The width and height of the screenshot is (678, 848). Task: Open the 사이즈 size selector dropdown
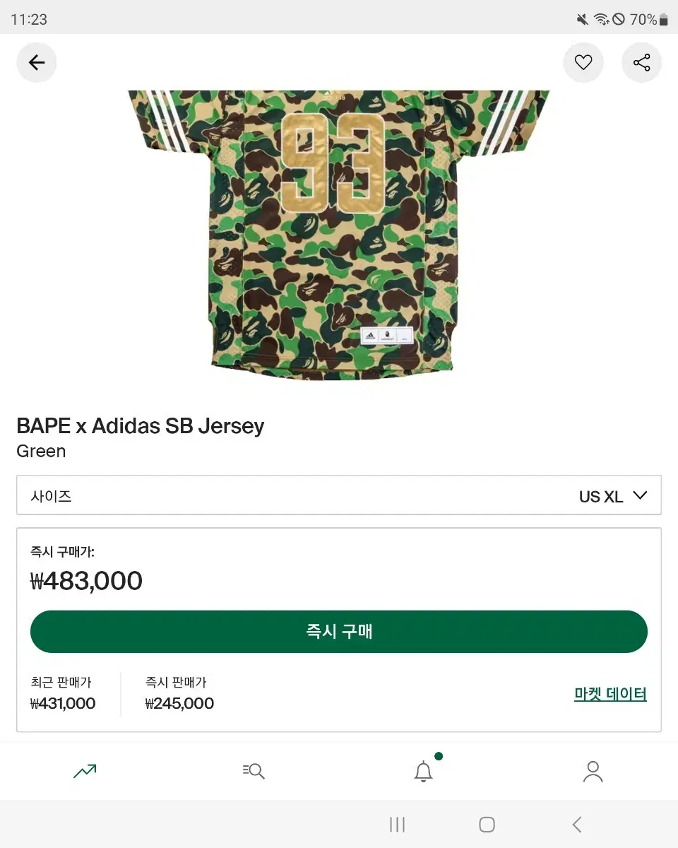pyautogui.click(x=339, y=495)
